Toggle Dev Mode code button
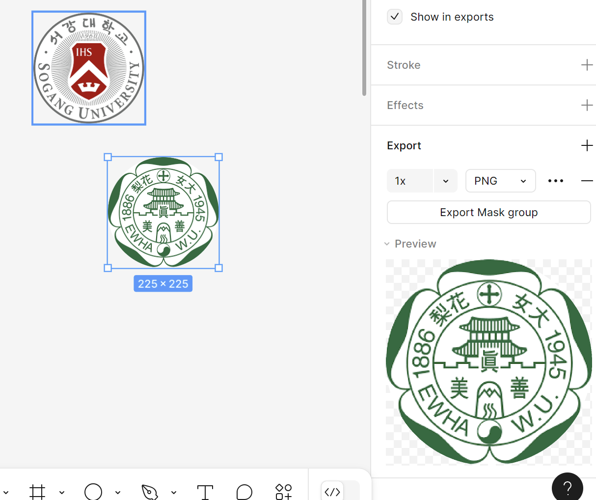 (x=332, y=492)
